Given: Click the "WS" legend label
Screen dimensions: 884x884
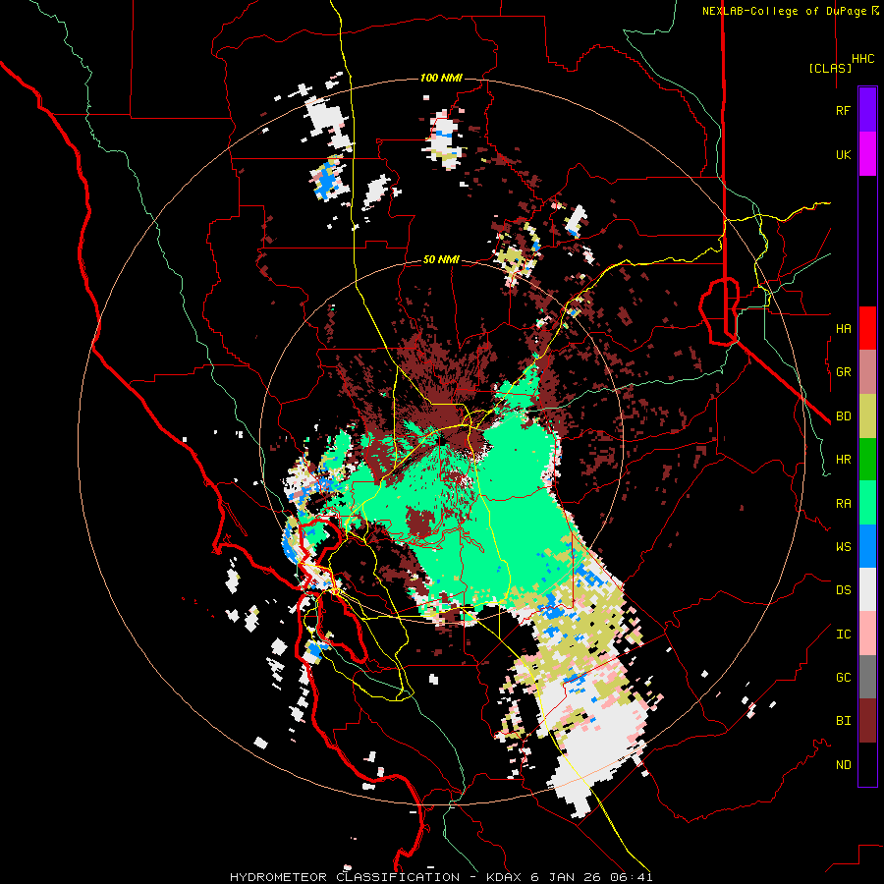Looking at the screenshot, I should click(x=843, y=546).
